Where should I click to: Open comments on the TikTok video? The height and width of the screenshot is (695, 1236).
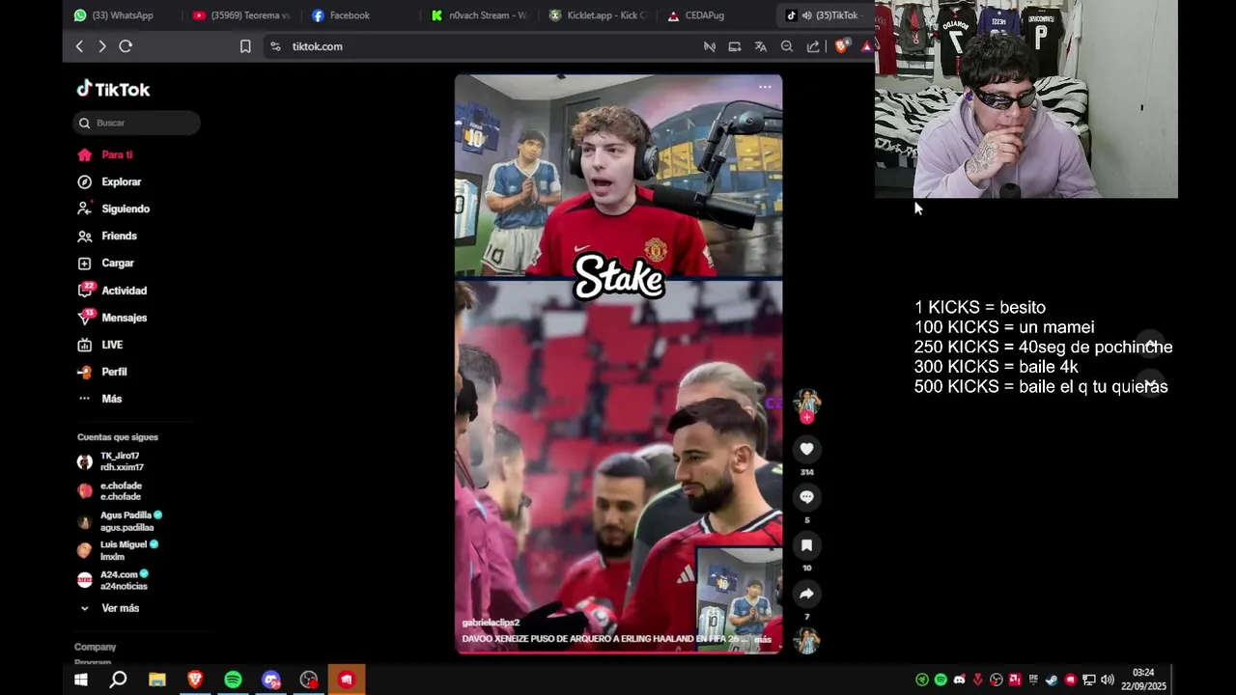[x=806, y=497]
